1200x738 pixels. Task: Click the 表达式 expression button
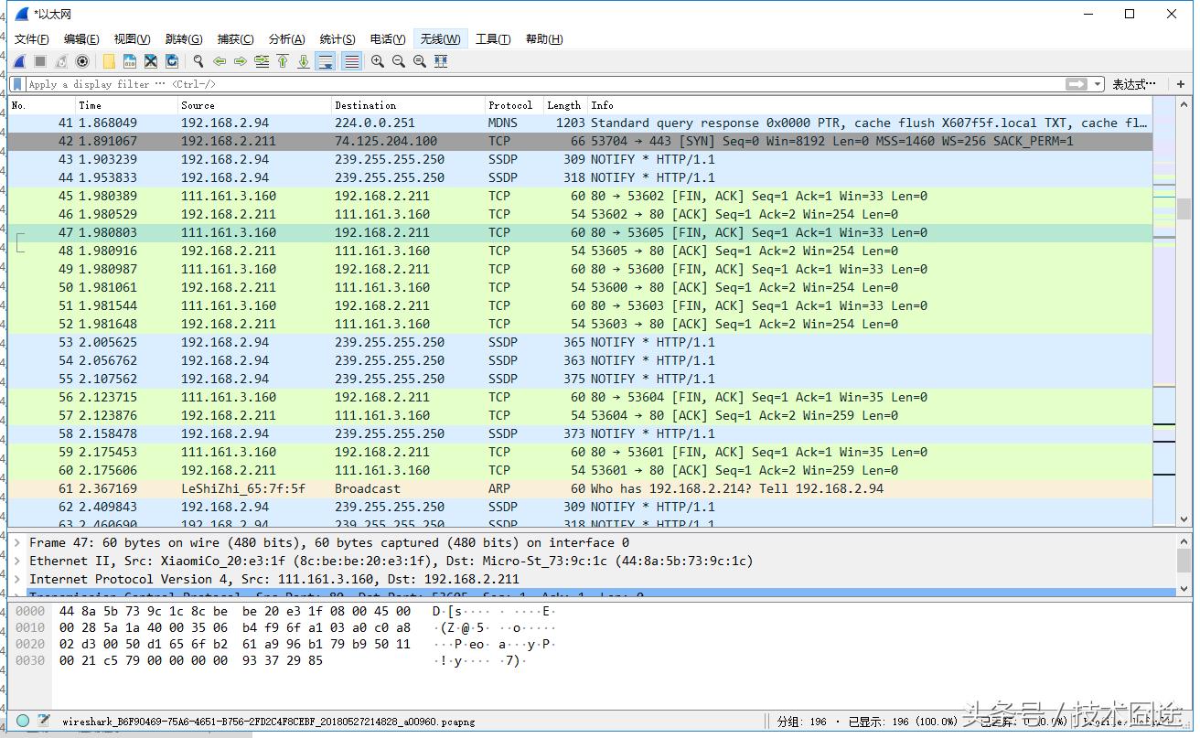click(1133, 84)
